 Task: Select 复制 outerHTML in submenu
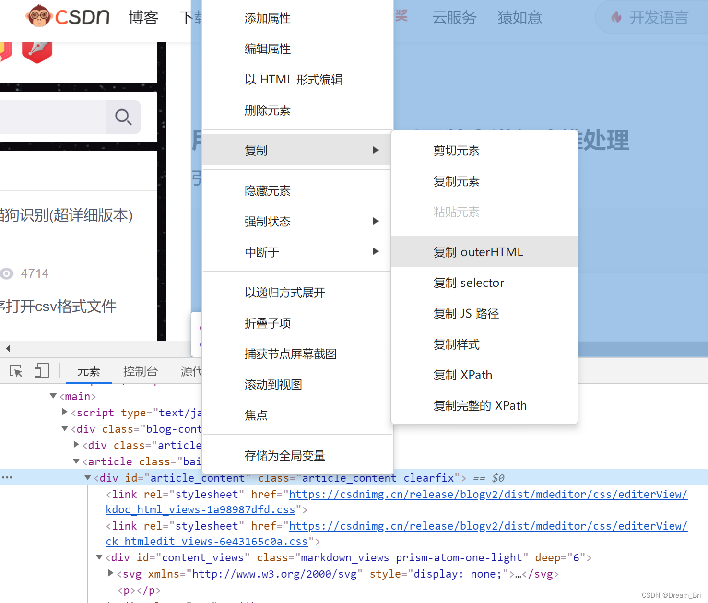click(484, 252)
